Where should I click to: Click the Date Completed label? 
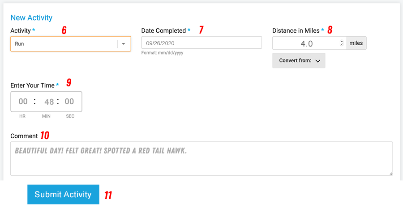tap(163, 30)
